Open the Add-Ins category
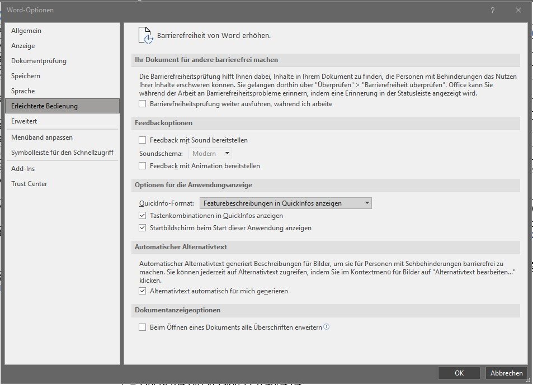Image resolution: width=533 pixels, height=385 pixels. coord(62,168)
